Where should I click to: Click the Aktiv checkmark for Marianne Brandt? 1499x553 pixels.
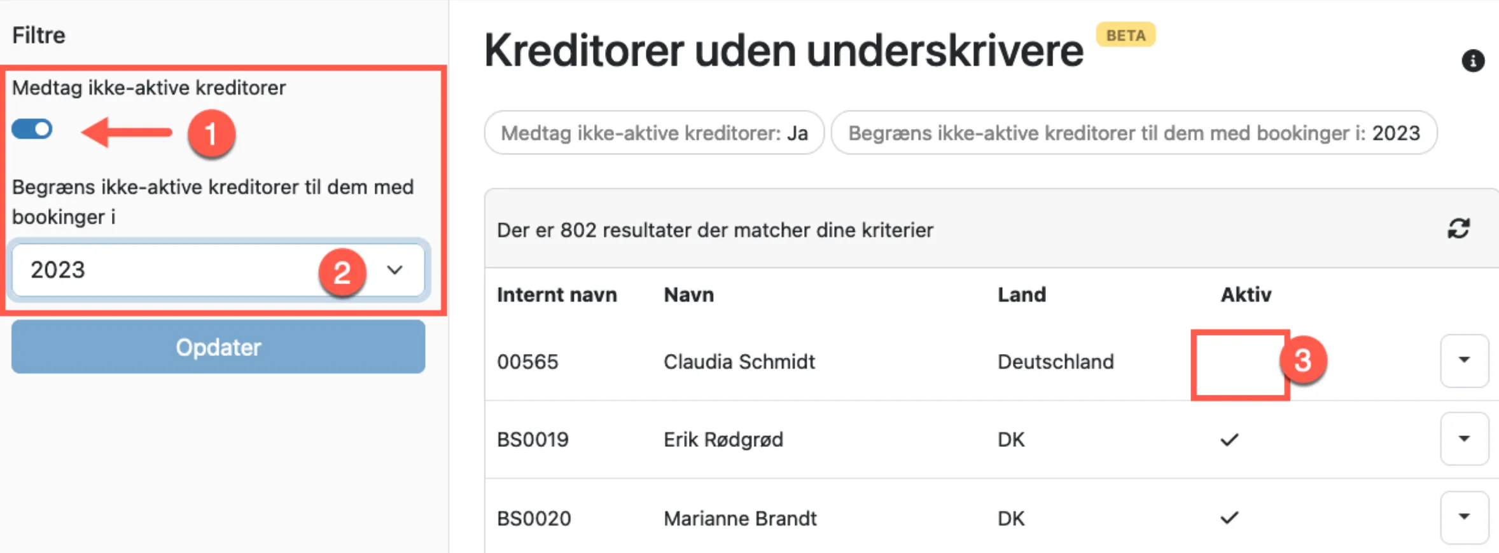tap(1231, 517)
